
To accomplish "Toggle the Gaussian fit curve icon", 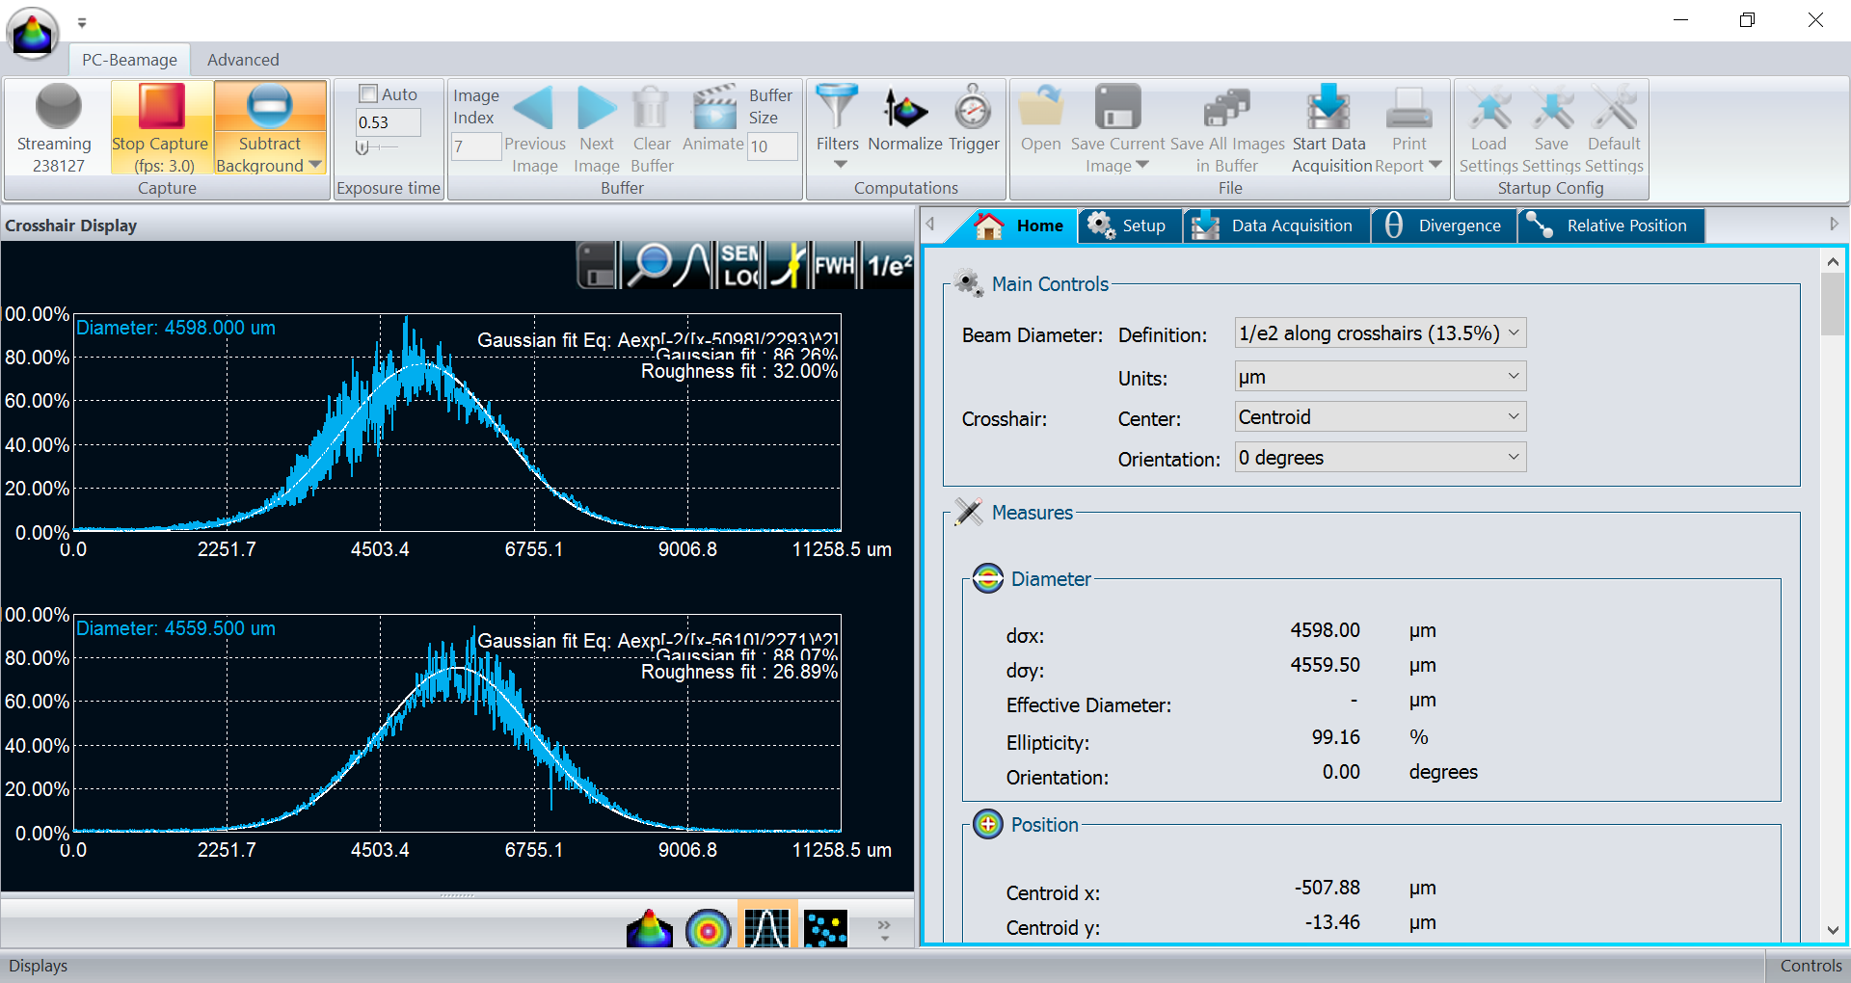I will point(694,265).
